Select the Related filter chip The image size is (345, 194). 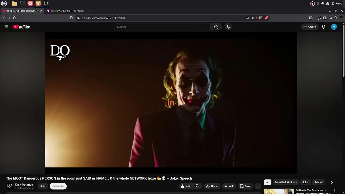pos(319,182)
